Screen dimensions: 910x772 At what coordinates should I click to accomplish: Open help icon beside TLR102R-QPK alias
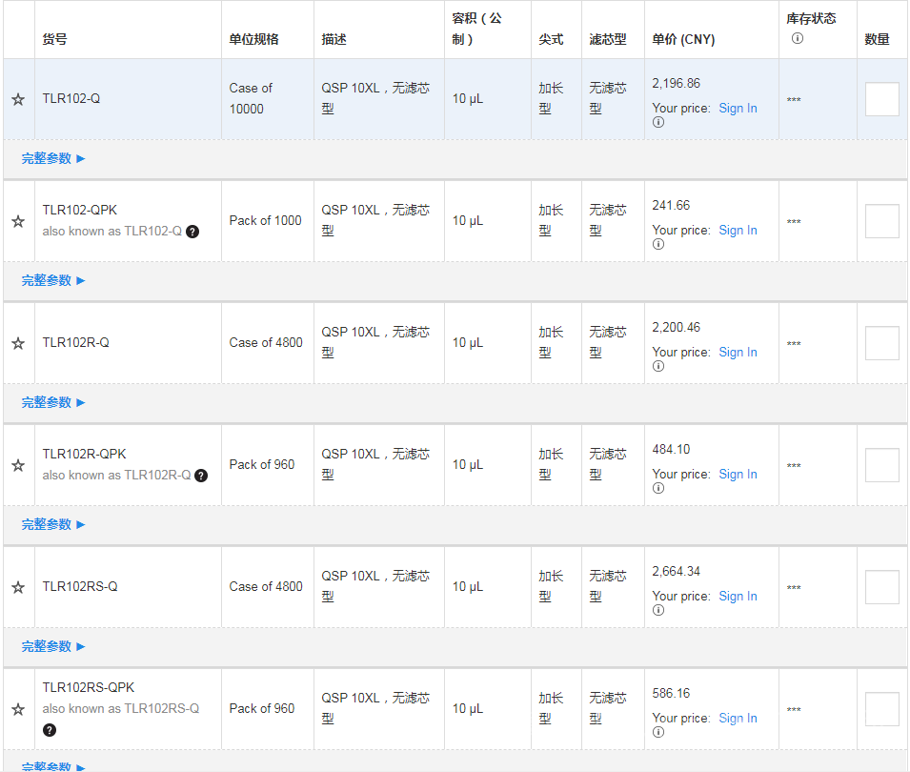tap(201, 475)
